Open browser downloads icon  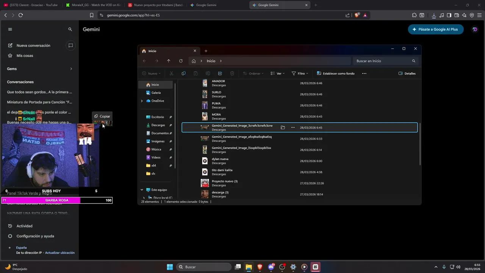coord(434,15)
